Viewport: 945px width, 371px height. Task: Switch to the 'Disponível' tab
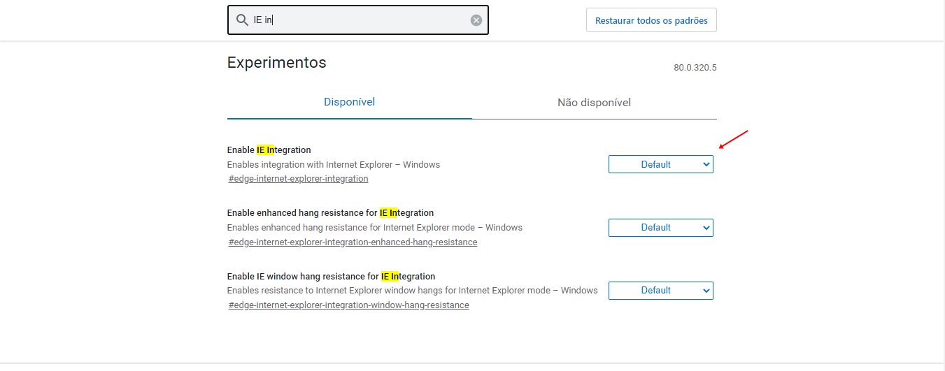pos(349,102)
